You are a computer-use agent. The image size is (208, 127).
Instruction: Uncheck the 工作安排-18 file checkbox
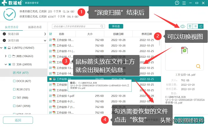pos(51,40)
